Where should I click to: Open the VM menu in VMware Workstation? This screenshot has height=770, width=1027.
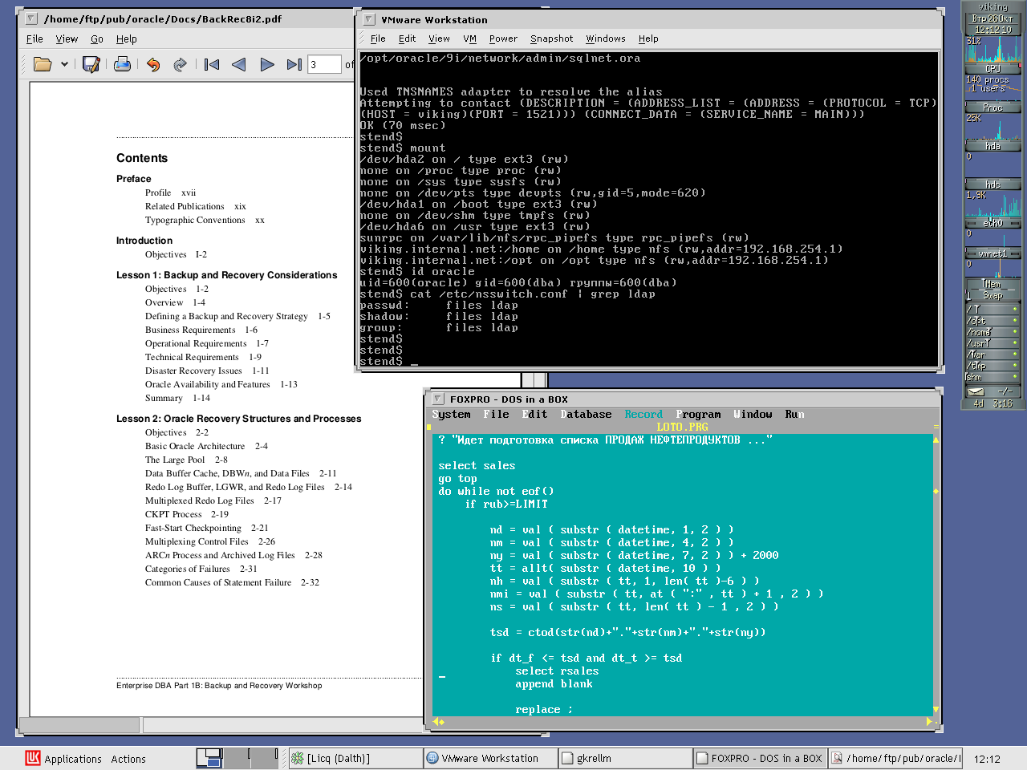click(469, 38)
